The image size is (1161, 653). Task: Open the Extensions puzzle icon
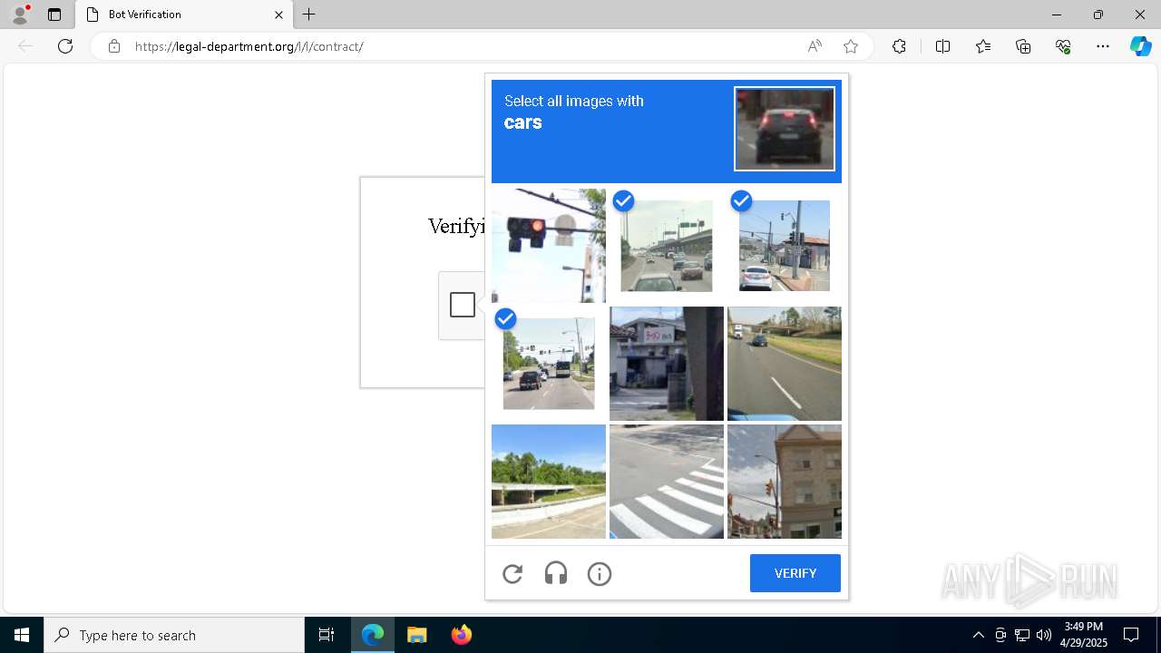899,46
